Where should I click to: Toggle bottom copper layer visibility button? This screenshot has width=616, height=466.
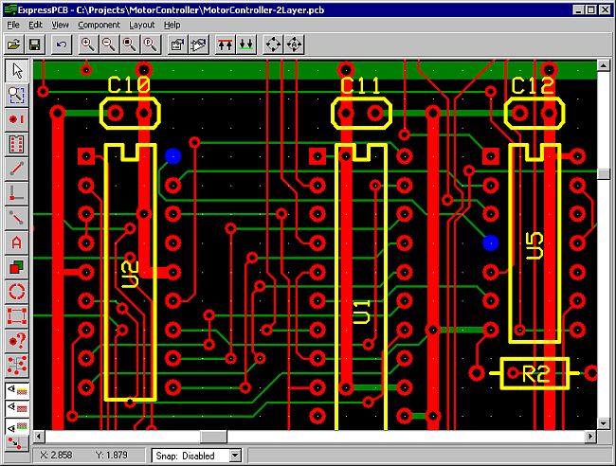click(x=17, y=426)
